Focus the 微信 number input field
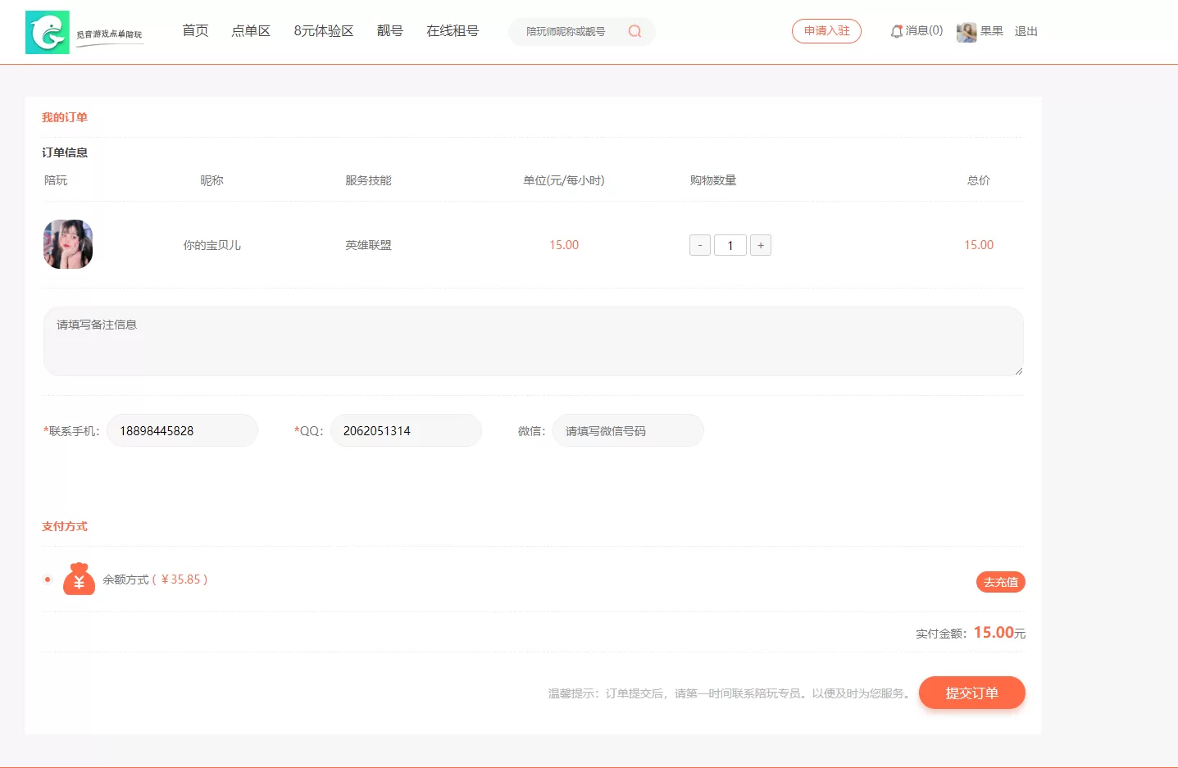Screen dimensions: 1178x768 pyautogui.click(x=628, y=431)
